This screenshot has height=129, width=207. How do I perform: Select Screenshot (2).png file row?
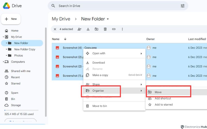(129, 57)
